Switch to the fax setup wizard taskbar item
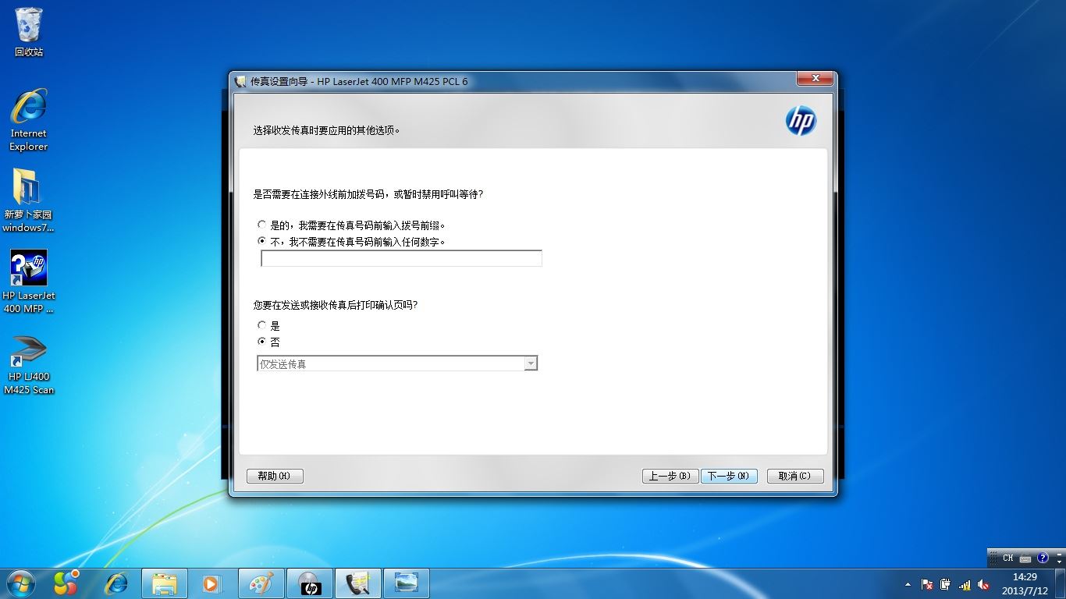 click(x=358, y=583)
